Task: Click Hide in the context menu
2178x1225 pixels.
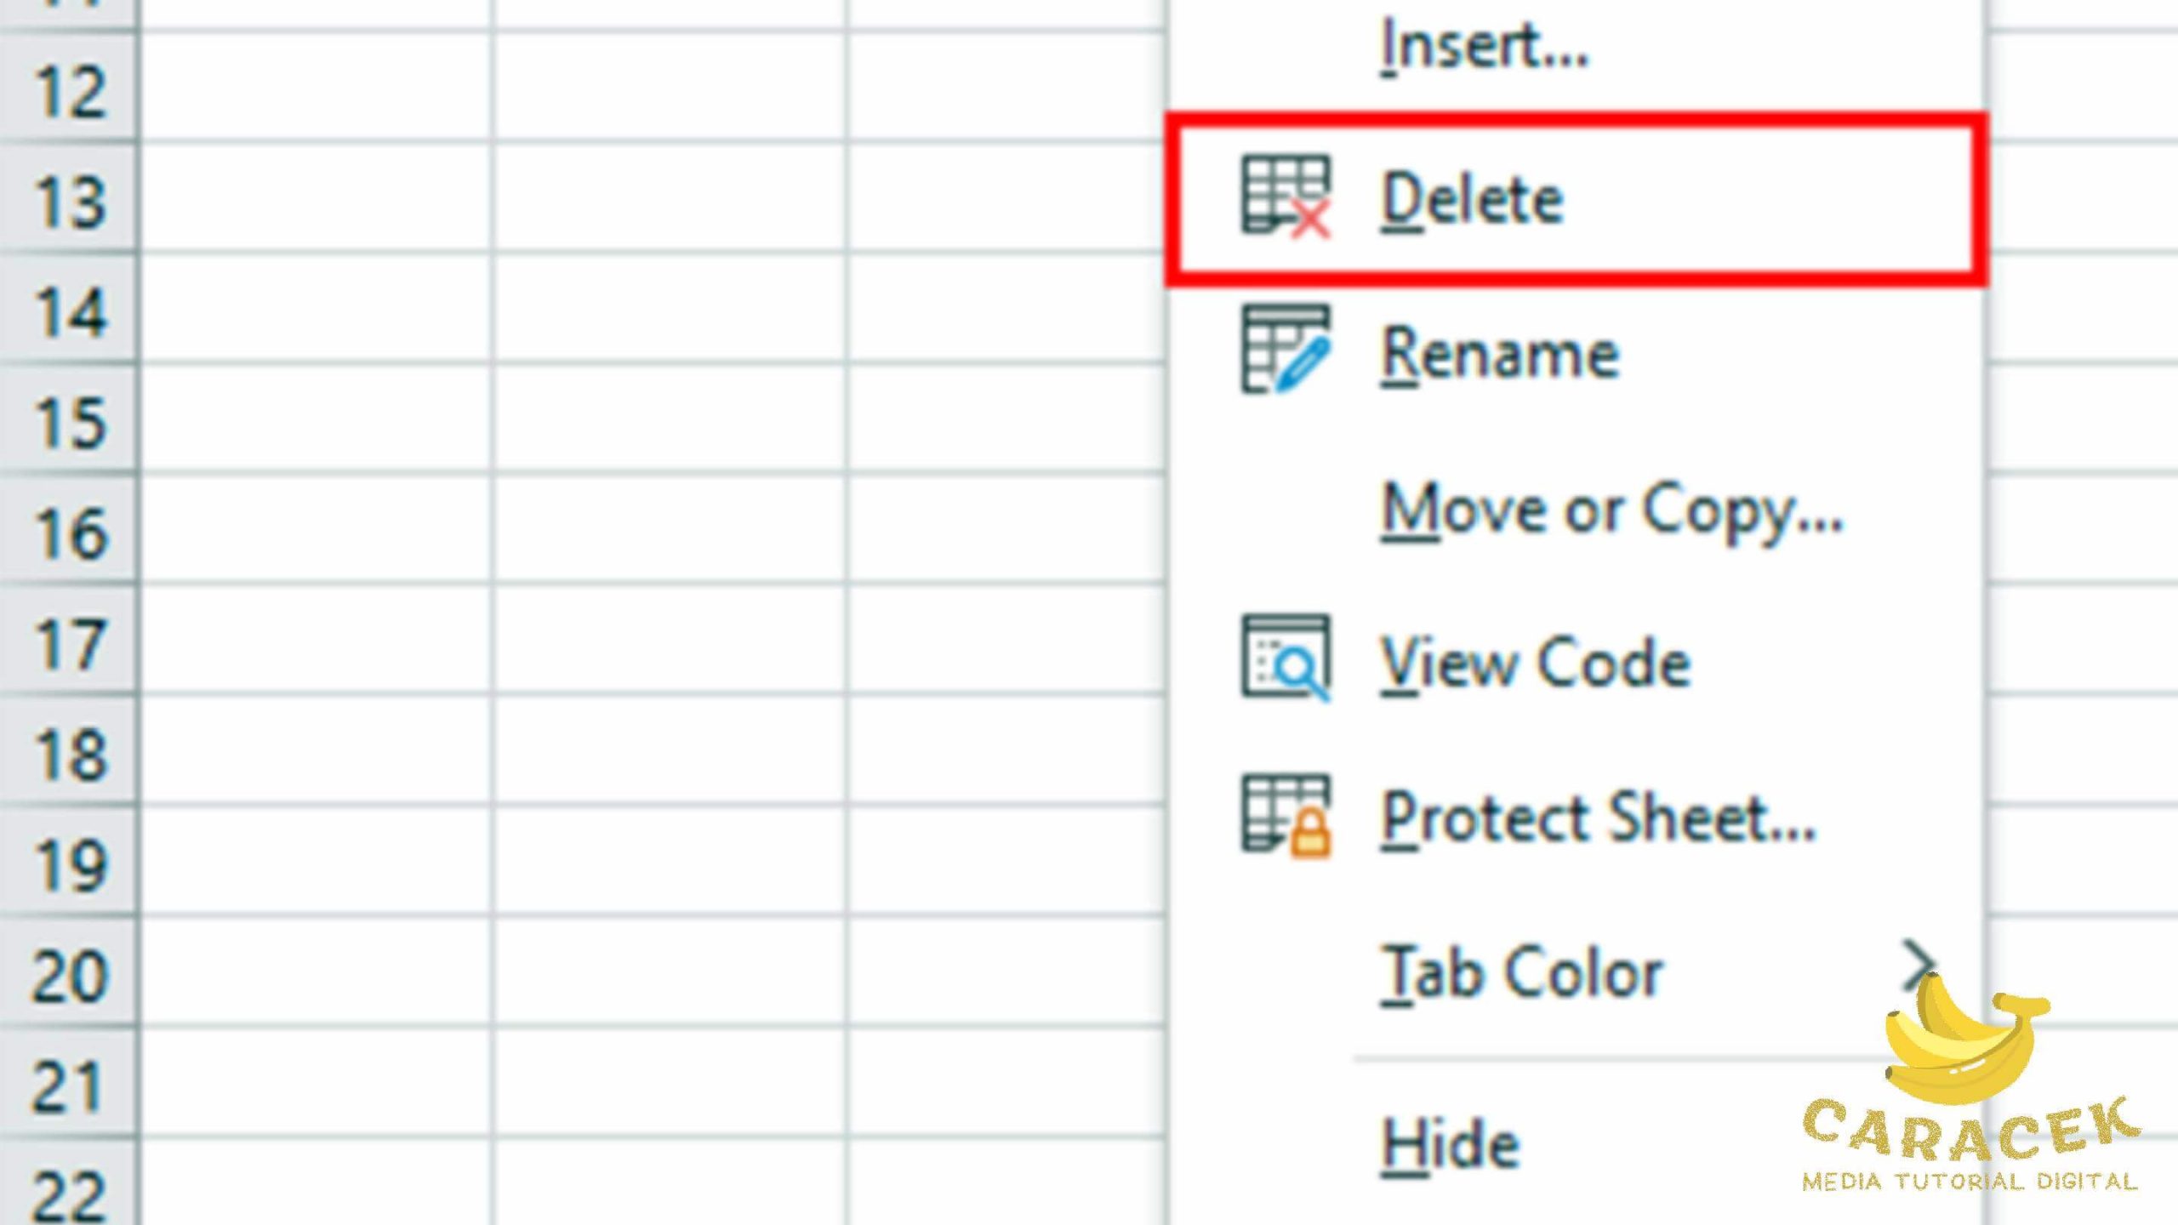Action: pos(1450,1143)
